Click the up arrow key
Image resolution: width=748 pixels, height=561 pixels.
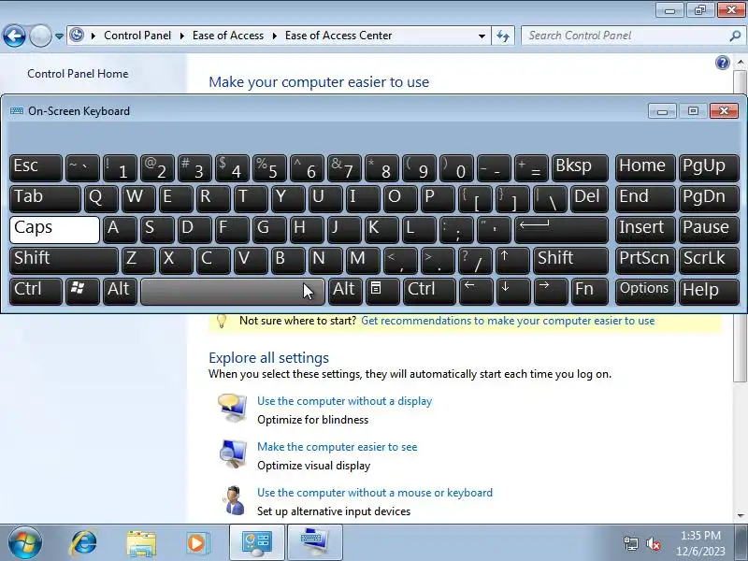tap(512, 261)
